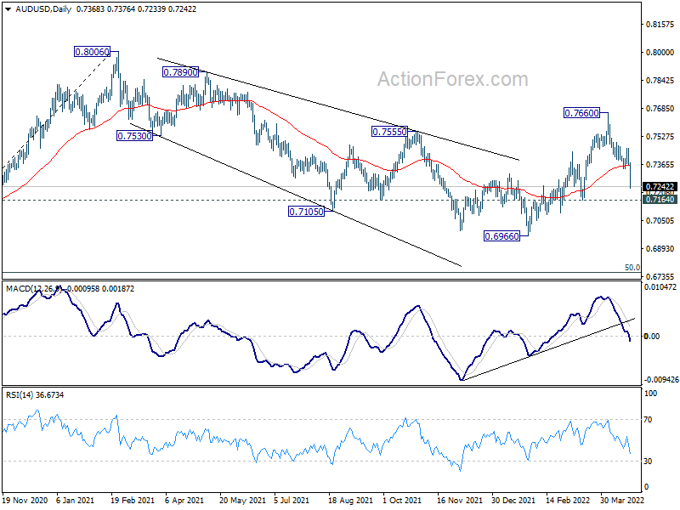Select the 0.80060 price label

click(92, 52)
